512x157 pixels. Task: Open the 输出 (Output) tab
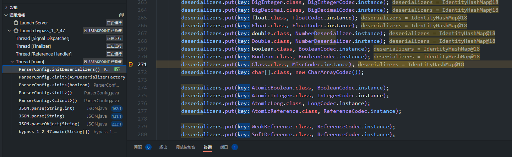pyautogui.click(x=163, y=147)
